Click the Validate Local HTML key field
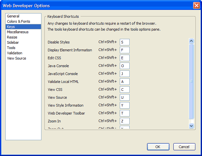 pyautogui.click(x=125, y=82)
